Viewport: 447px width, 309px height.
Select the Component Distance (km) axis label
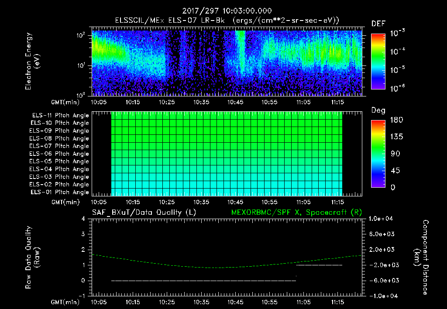click(421, 257)
